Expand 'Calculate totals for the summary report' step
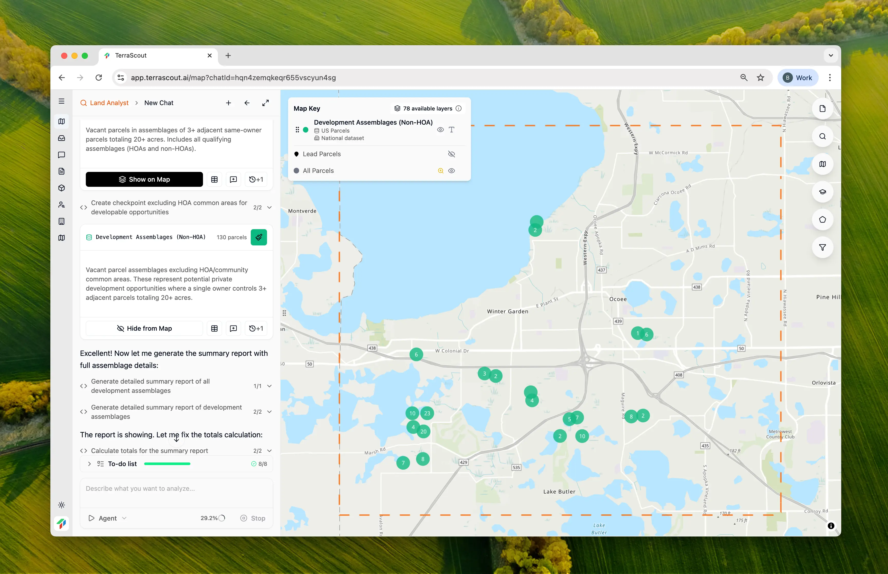 [270, 451]
